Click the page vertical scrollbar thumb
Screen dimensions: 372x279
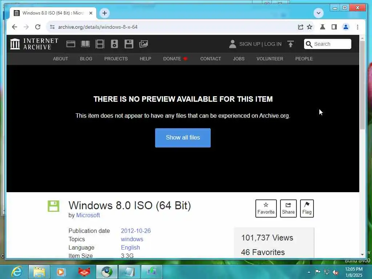(x=362, y=85)
